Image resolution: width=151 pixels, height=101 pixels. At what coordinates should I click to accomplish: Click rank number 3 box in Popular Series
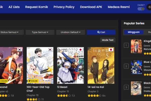click(126, 87)
